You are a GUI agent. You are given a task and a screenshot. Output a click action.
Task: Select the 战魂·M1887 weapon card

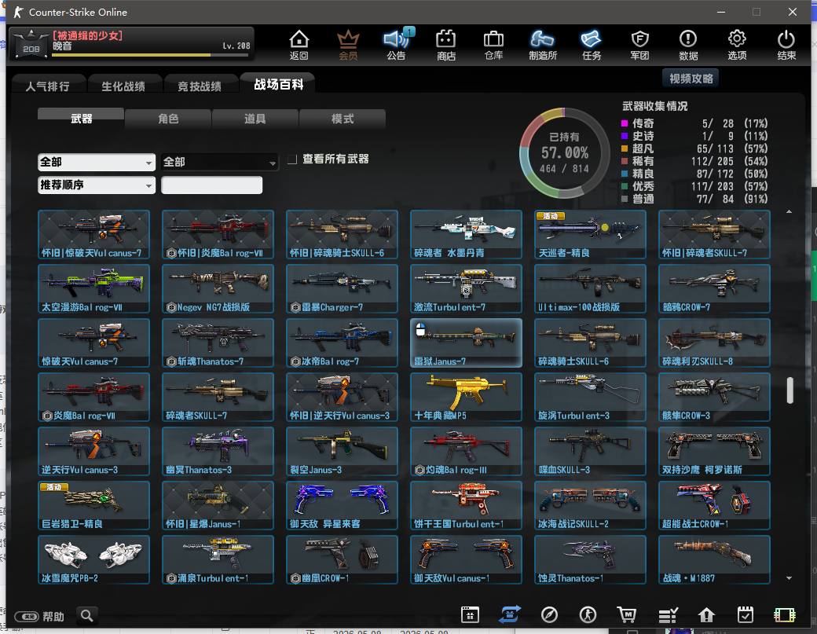click(x=714, y=559)
